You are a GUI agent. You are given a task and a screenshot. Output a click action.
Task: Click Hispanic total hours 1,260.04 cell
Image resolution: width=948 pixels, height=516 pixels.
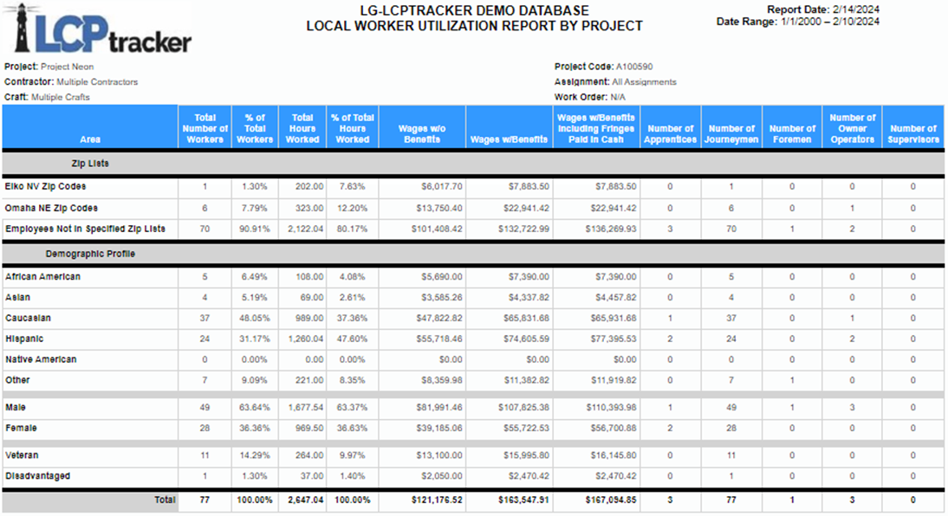[x=305, y=339]
